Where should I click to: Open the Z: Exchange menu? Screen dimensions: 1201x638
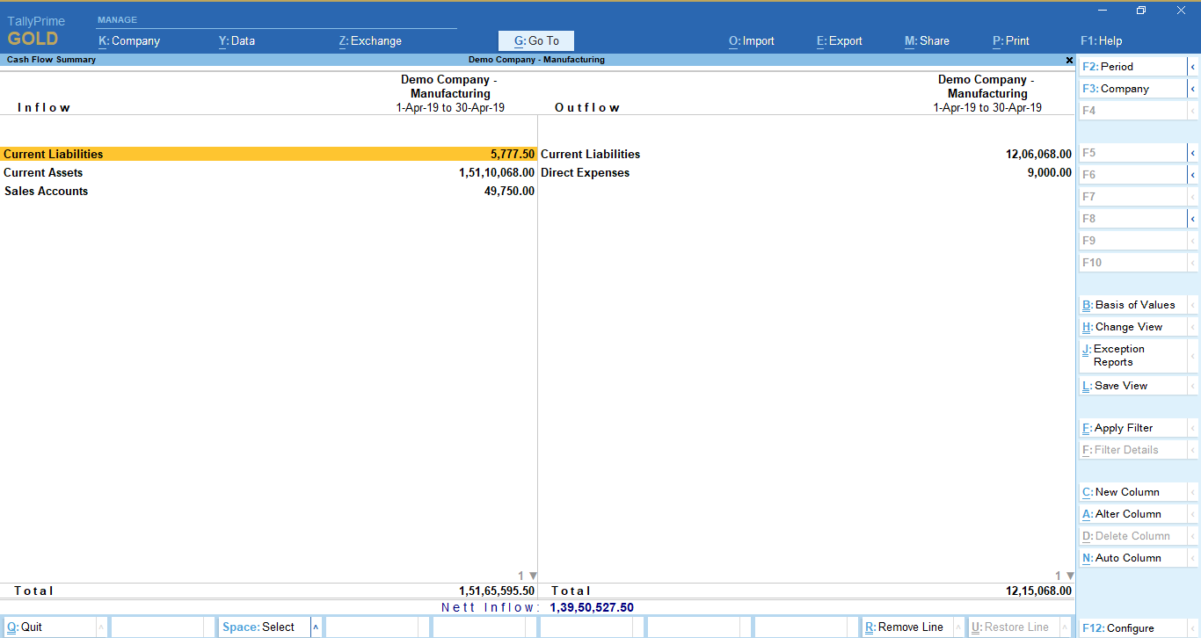click(369, 40)
